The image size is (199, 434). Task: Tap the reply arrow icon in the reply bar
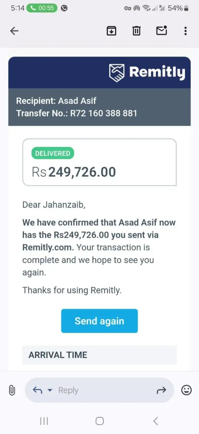click(37, 390)
